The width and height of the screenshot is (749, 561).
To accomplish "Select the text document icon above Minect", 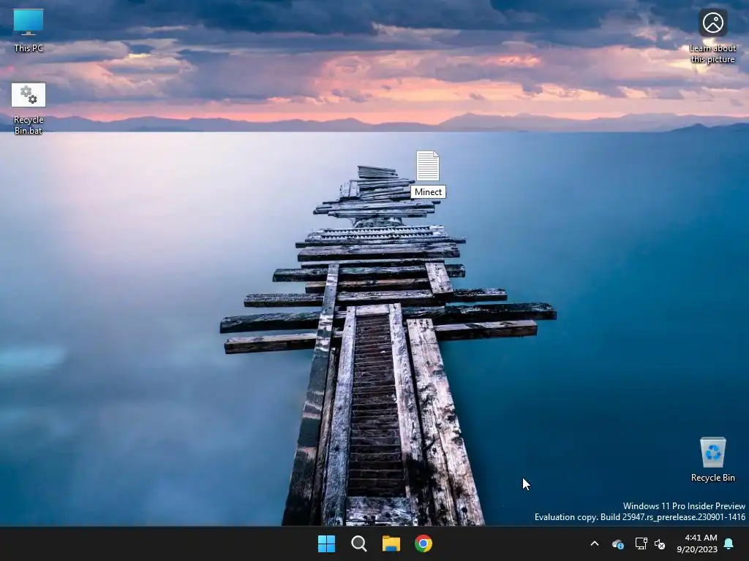I will click(x=427, y=166).
